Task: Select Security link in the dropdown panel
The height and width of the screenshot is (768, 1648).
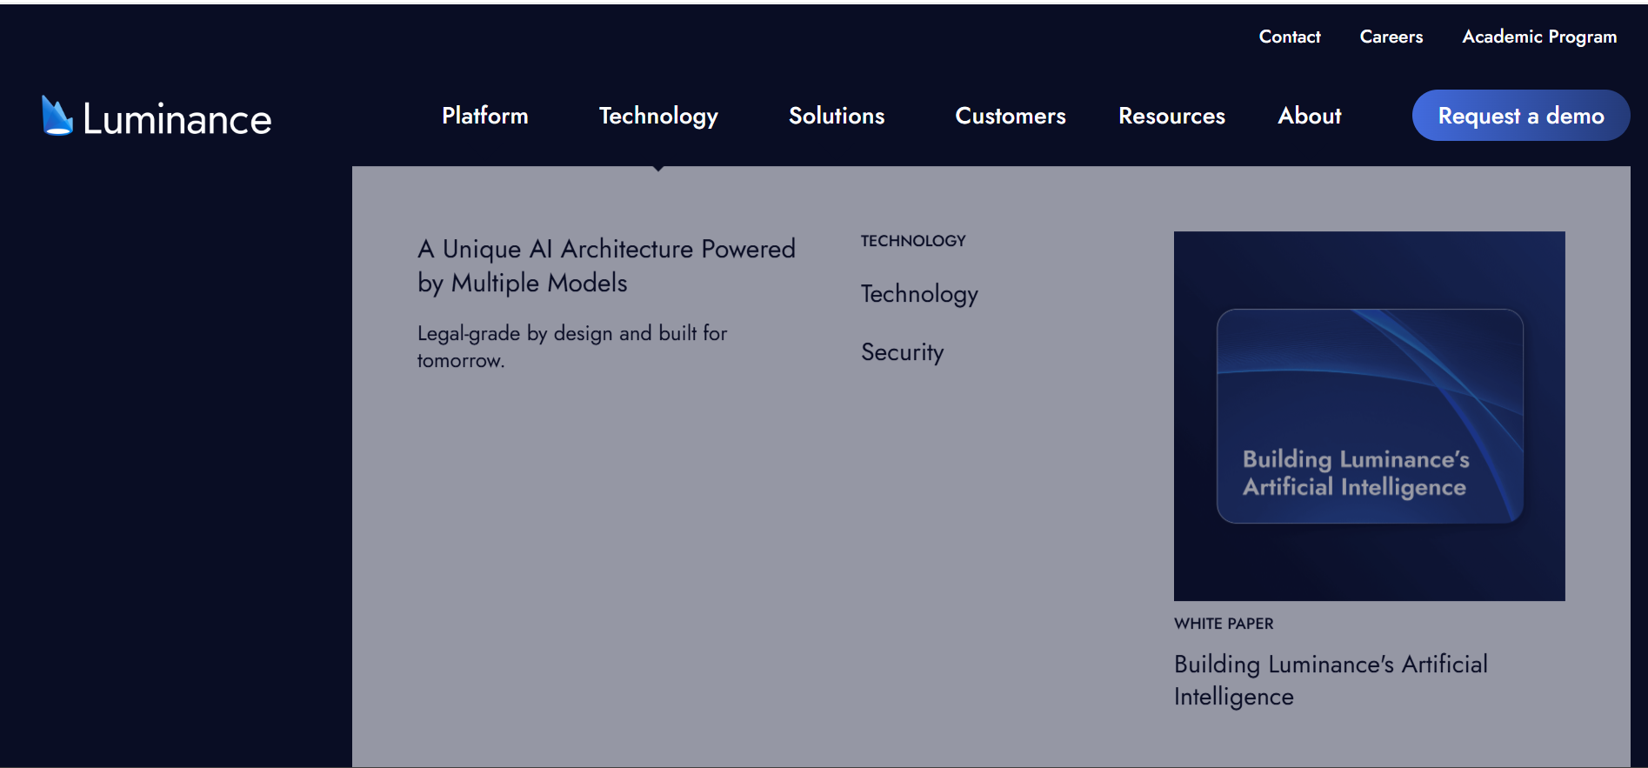Action: (902, 352)
